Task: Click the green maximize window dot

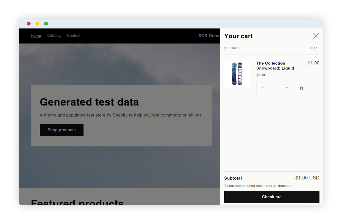Action: (46, 24)
